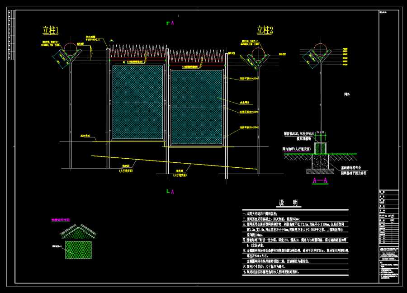
Task: Click the yellow 立柱1 title label
Action: pyautogui.click(x=51, y=30)
